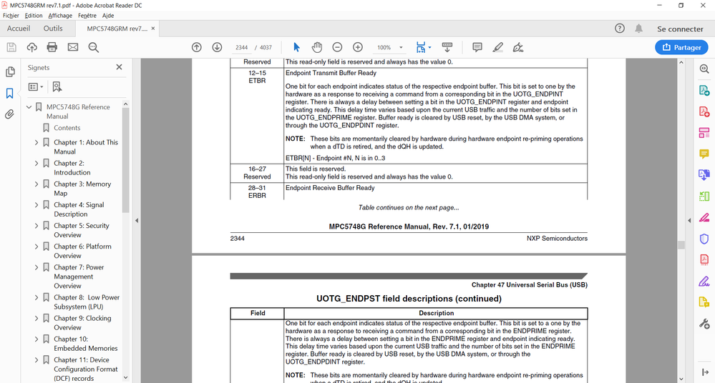Open the Protect shield tool in right pane
715x383 pixels.
point(704,239)
